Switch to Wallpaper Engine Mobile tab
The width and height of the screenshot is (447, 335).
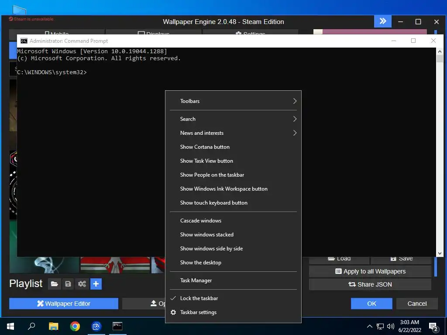[57, 32]
